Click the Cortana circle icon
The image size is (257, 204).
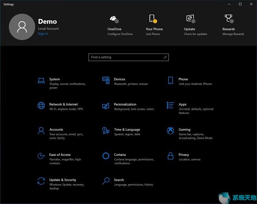tap(106, 156)
